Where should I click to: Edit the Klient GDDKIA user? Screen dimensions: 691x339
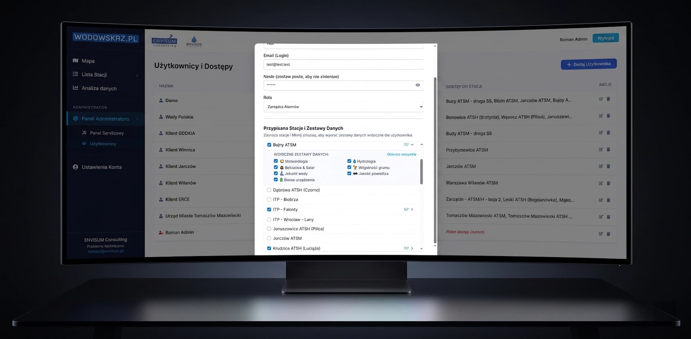point(601,133)
